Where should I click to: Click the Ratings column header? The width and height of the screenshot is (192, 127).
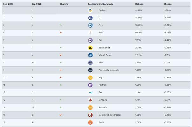coord(139,4)
